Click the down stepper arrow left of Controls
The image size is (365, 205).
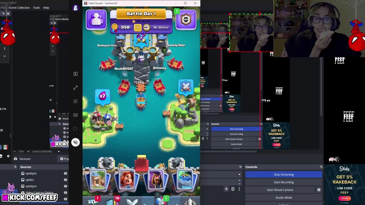239,184
